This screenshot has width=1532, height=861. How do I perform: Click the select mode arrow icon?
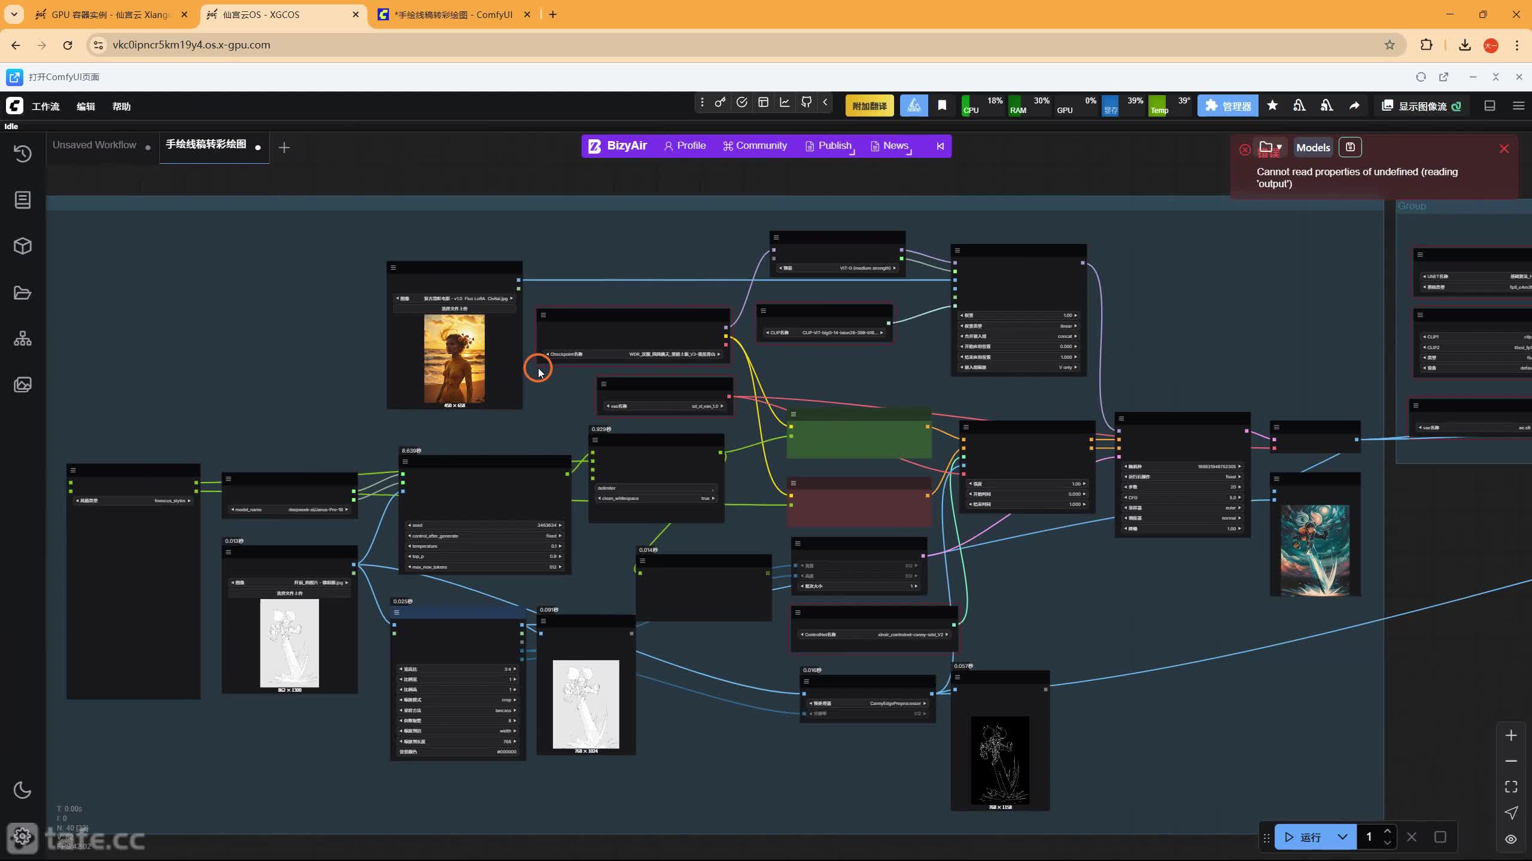(1511, 813)
